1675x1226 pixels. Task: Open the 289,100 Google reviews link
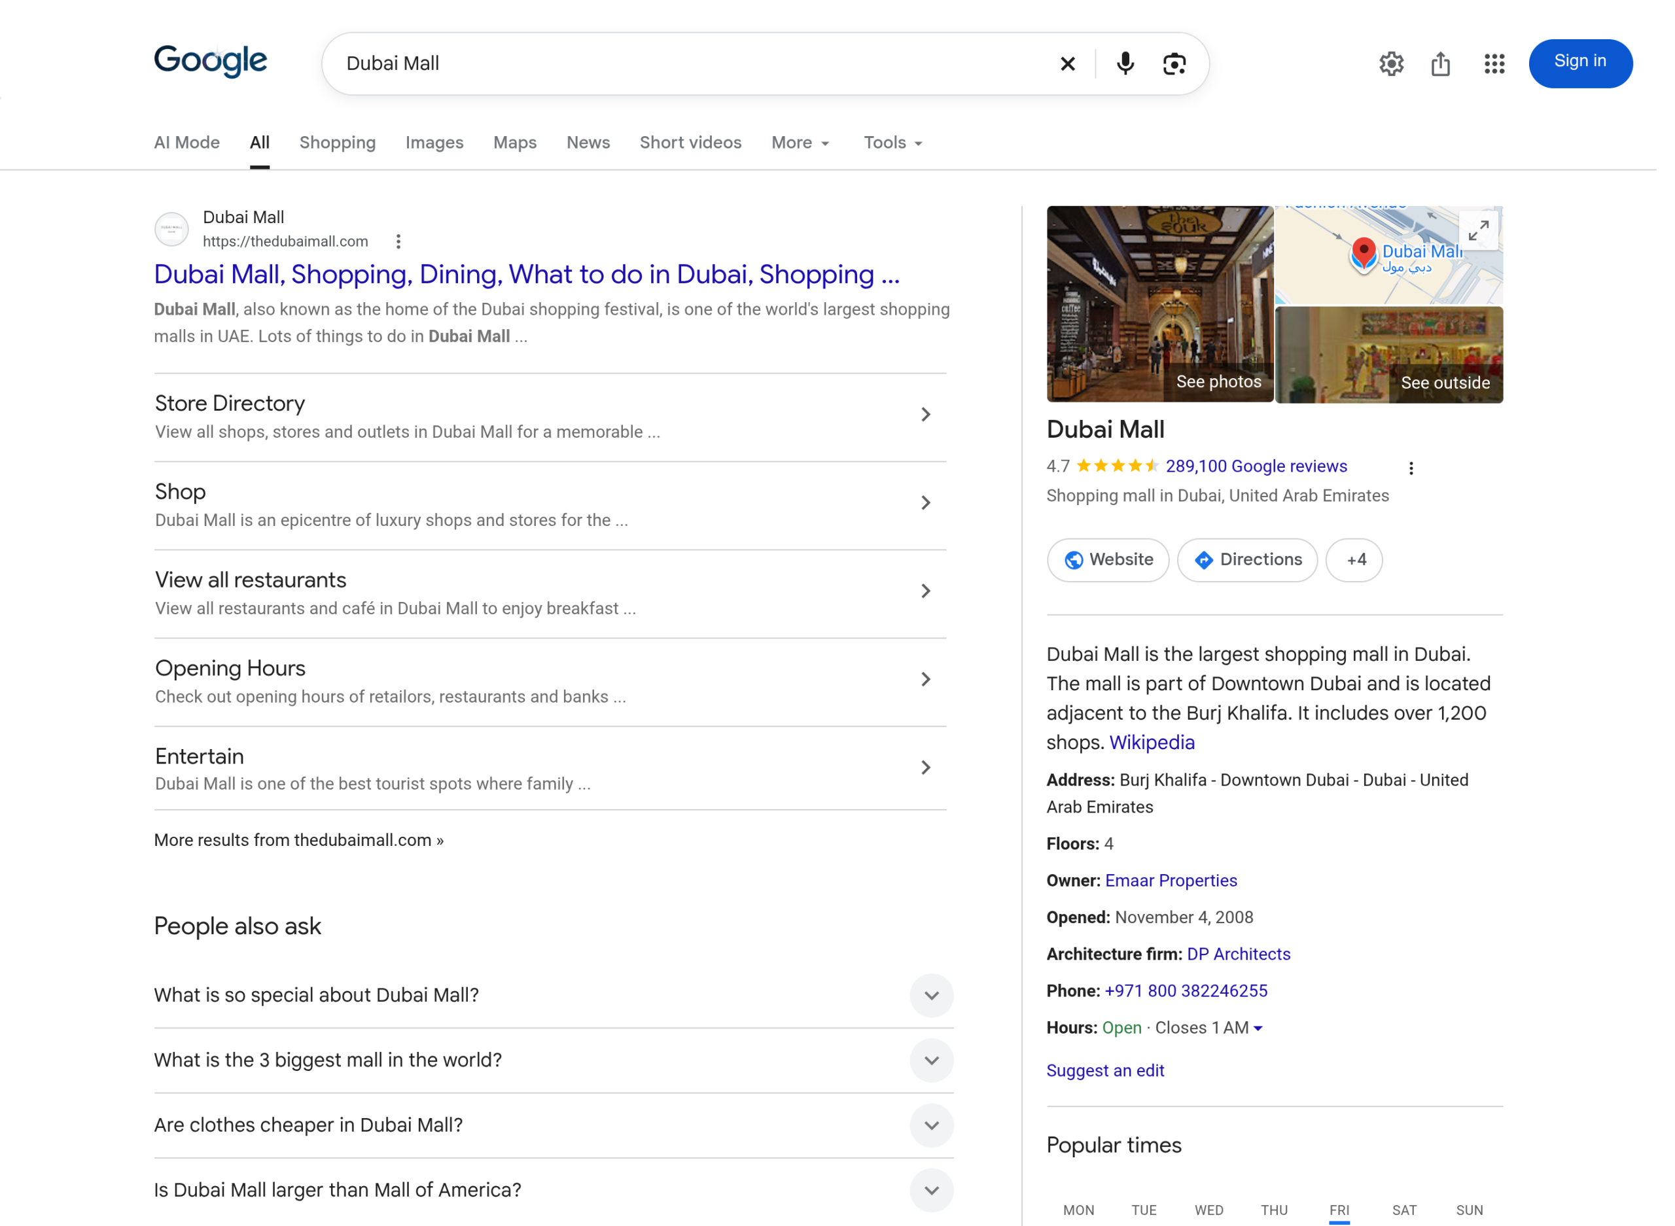(x=1256, y=467)
